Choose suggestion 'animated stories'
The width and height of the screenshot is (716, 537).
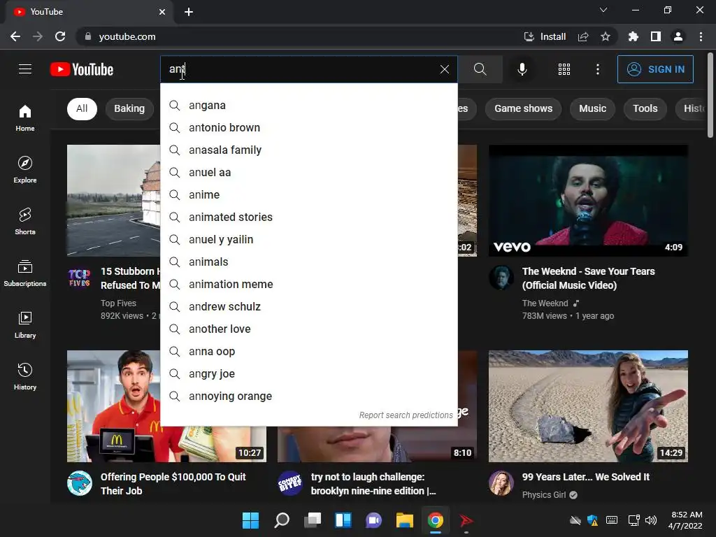tap(309, 217)
